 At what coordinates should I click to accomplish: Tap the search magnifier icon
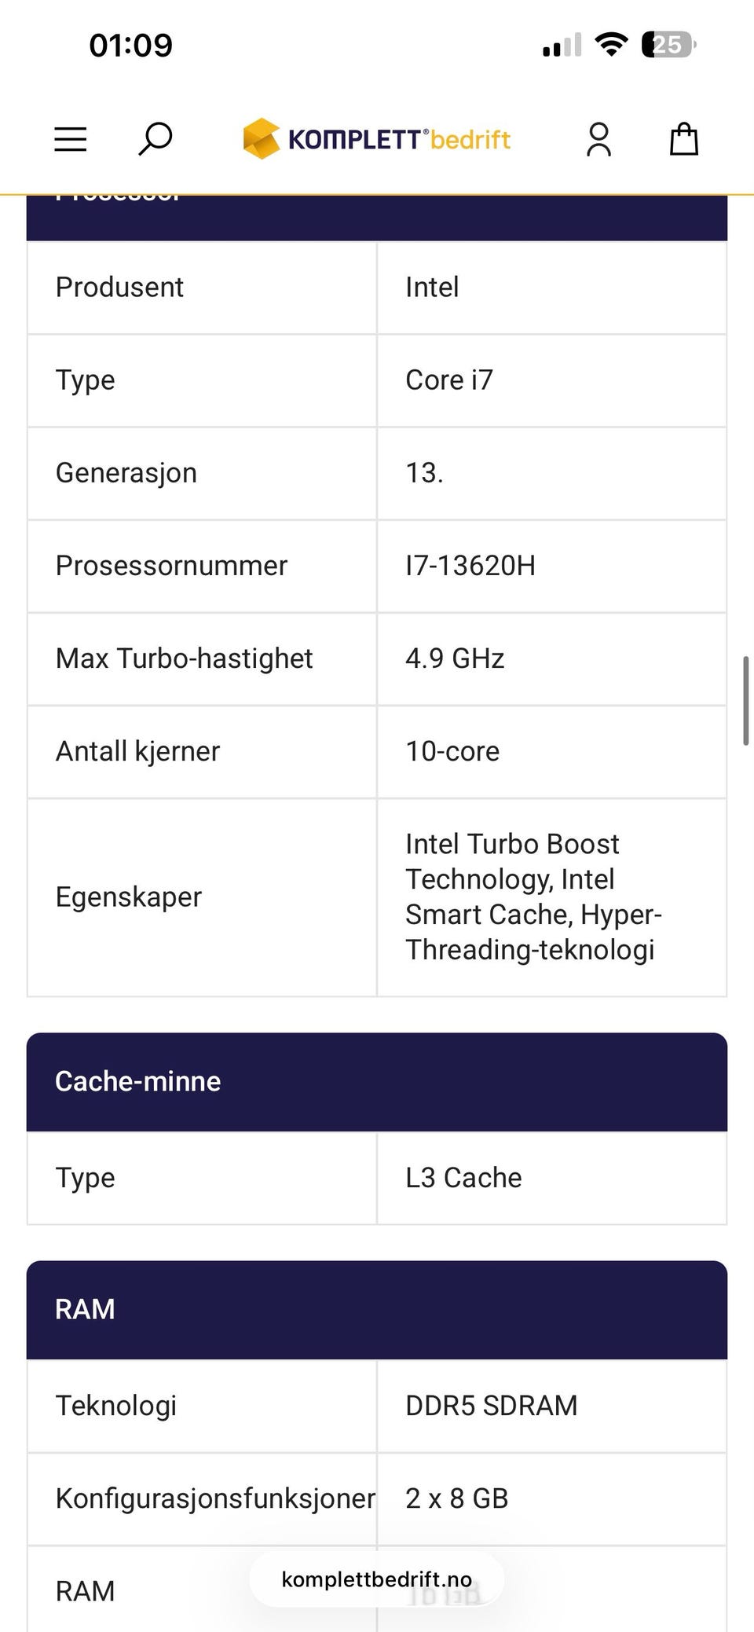pos(155,139)
